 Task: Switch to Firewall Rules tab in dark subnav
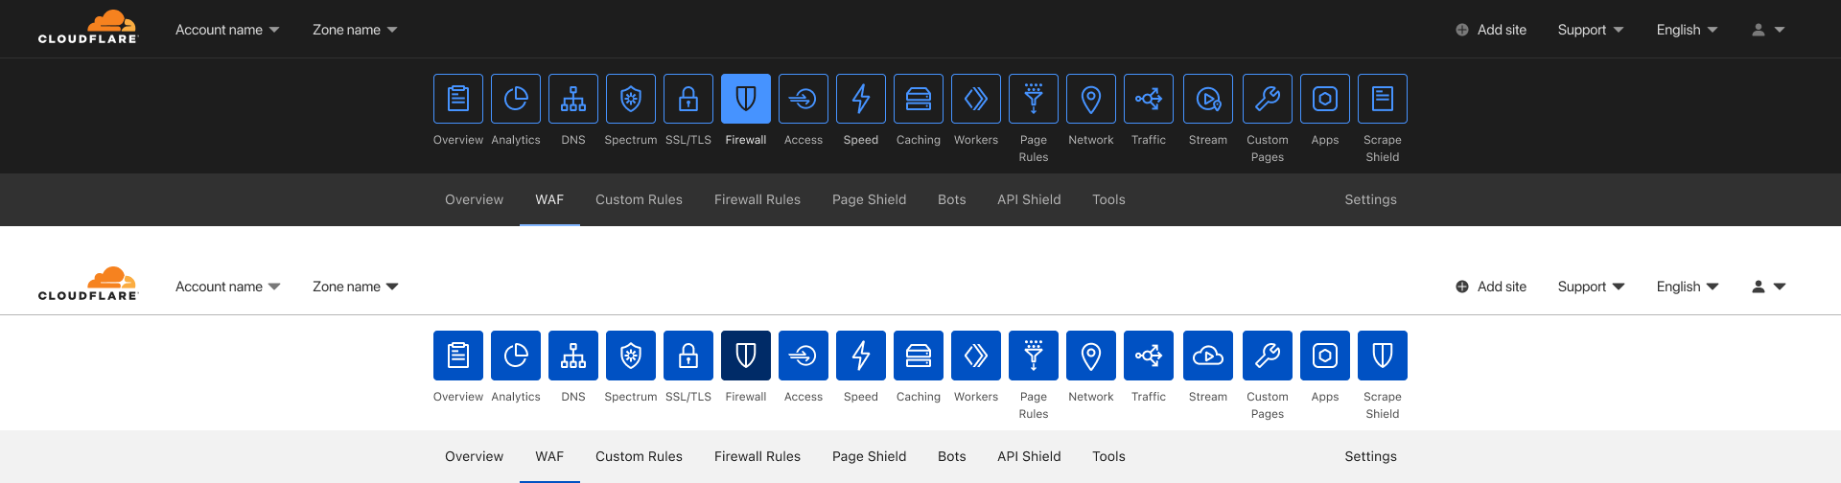pos(757,199)
